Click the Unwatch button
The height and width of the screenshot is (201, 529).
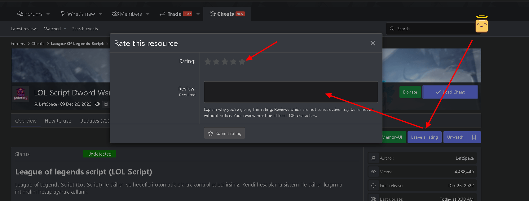tap(455, 137)
